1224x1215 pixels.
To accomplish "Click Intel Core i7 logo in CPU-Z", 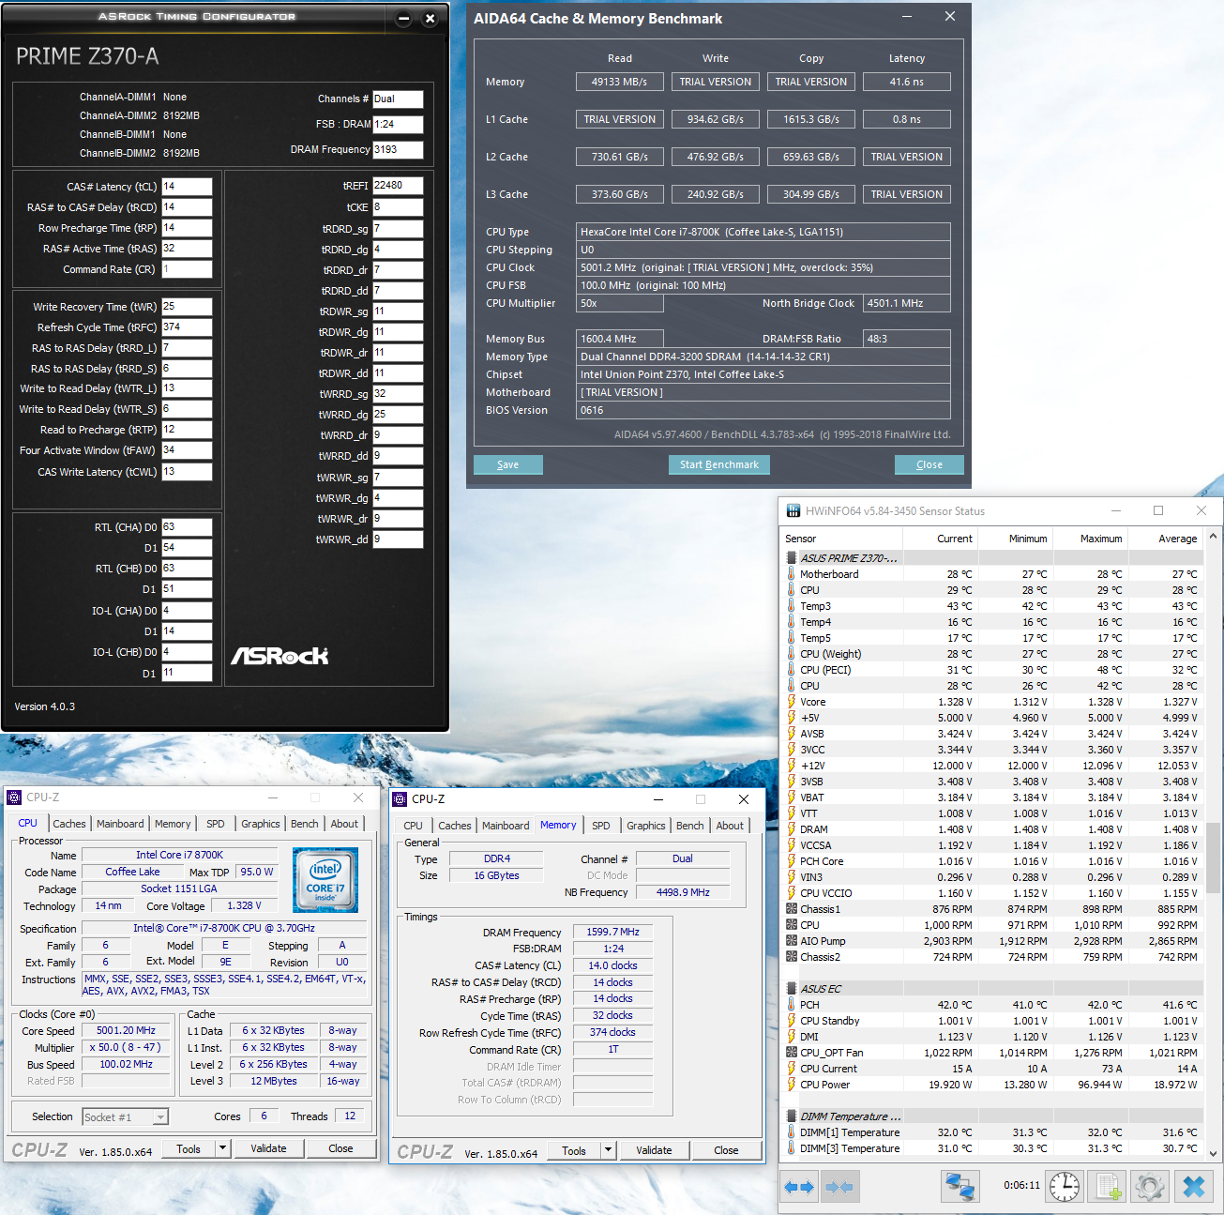I will (325, 881).
